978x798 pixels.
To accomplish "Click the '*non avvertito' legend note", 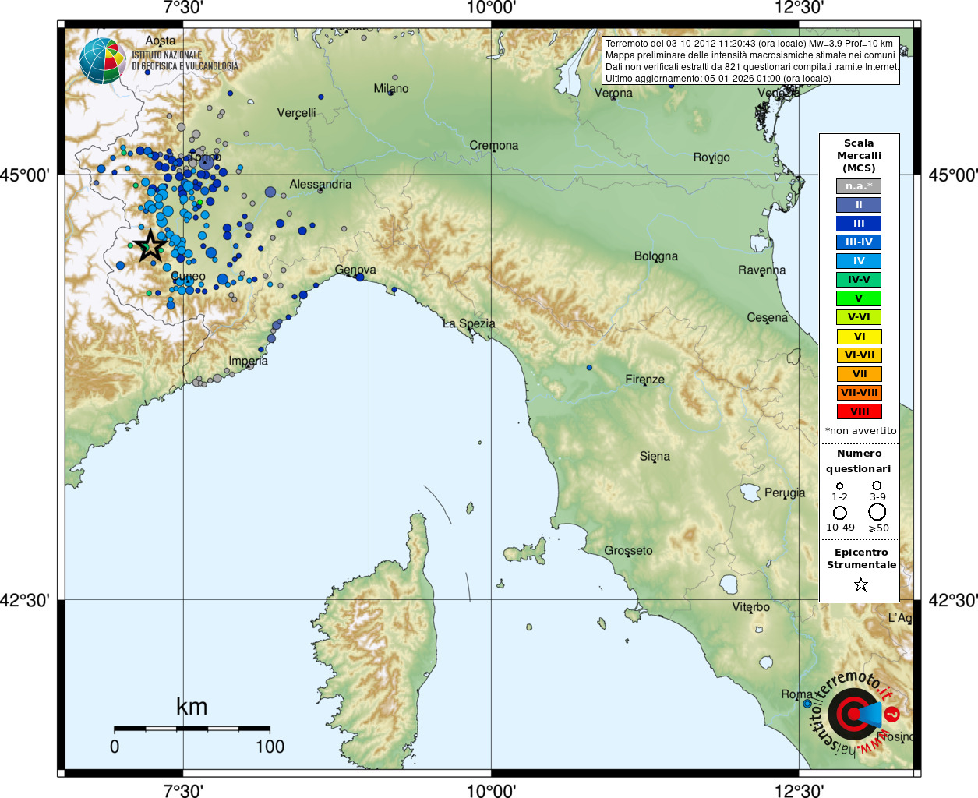I will tap(861, 431).
